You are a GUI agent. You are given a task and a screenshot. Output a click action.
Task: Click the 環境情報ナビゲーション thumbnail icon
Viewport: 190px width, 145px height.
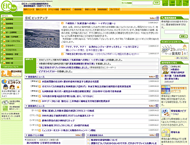(166, 112)
